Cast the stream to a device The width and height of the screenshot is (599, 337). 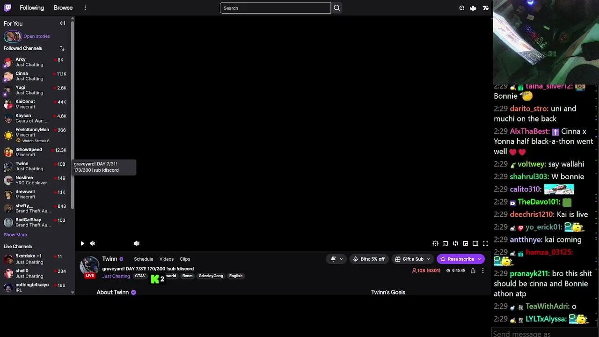pyautogui.click(x=446, y=243)
